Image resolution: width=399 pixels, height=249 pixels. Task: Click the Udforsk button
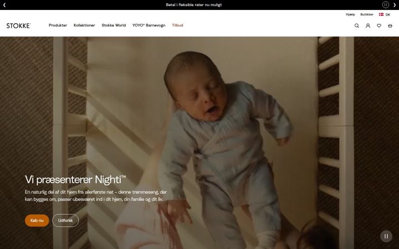(x=65, y=221)
